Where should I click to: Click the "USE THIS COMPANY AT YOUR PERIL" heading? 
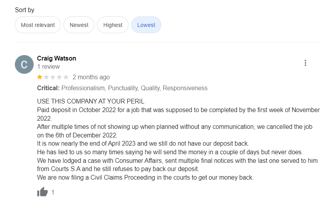tap(91, 101)
